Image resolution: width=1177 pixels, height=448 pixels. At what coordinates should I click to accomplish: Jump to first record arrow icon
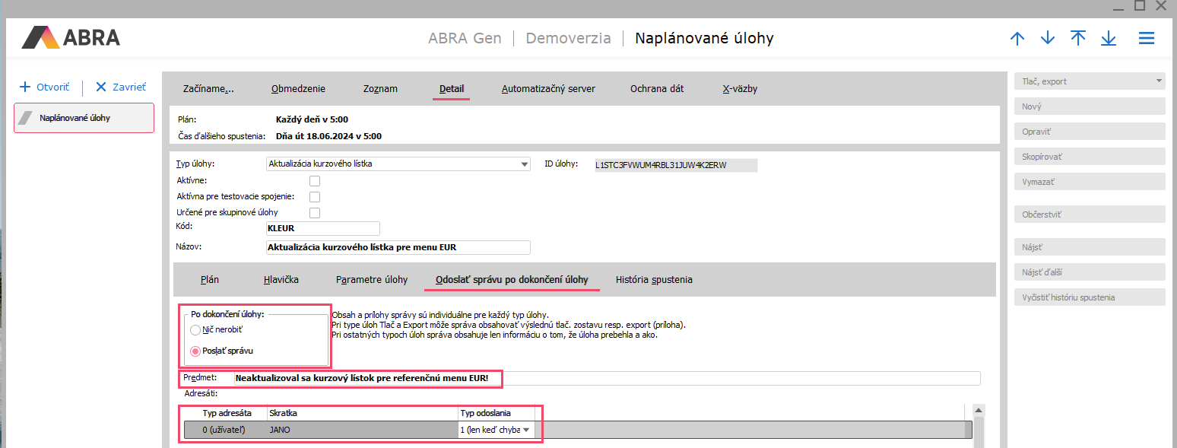pos(1078,38)
